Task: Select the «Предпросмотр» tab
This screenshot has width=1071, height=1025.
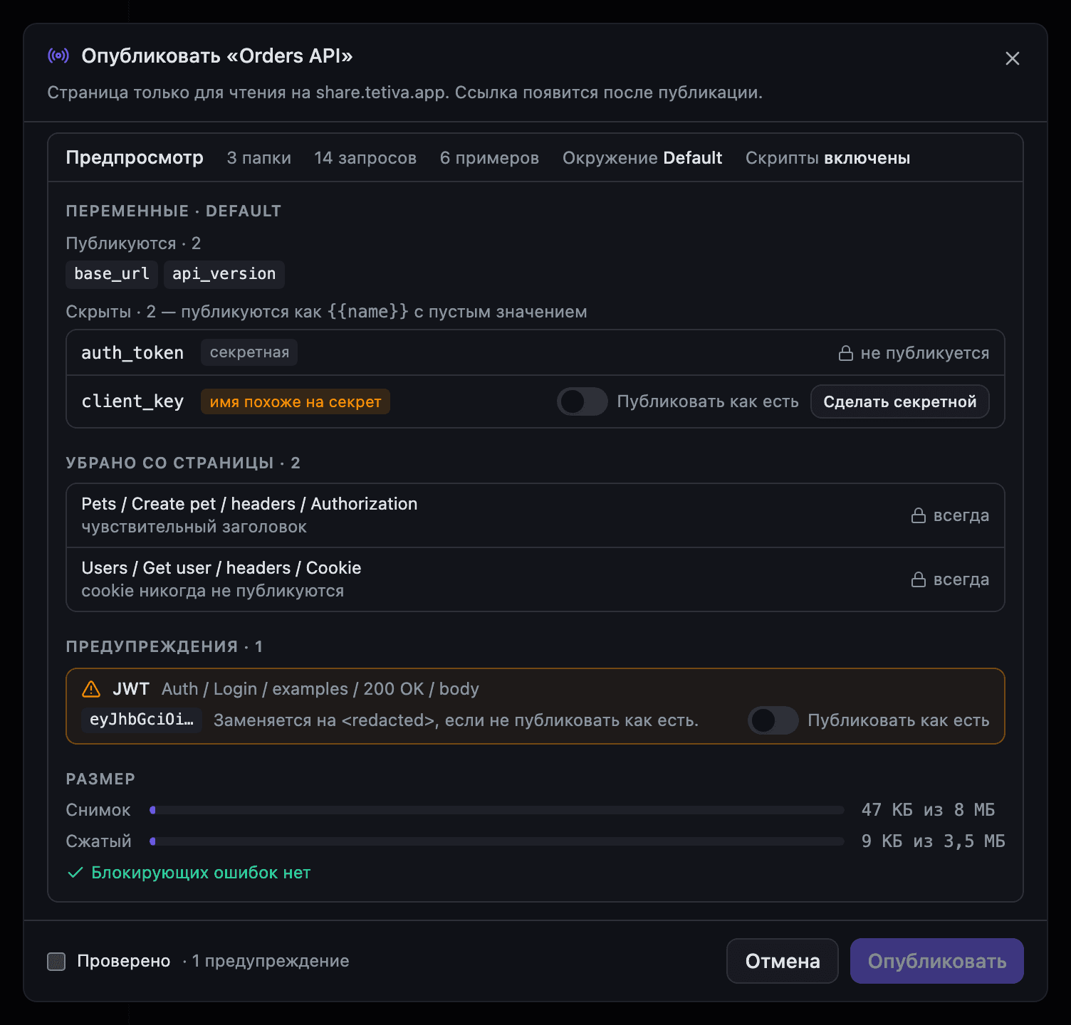Action: (135, 157)
